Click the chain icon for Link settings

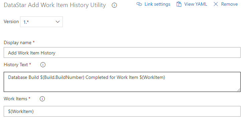[139, 4]
